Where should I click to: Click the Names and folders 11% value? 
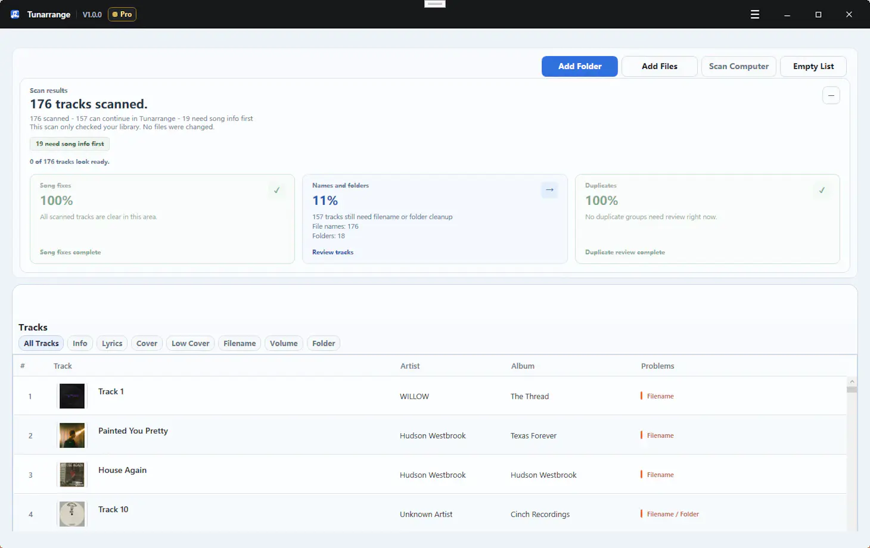[325, 201]
